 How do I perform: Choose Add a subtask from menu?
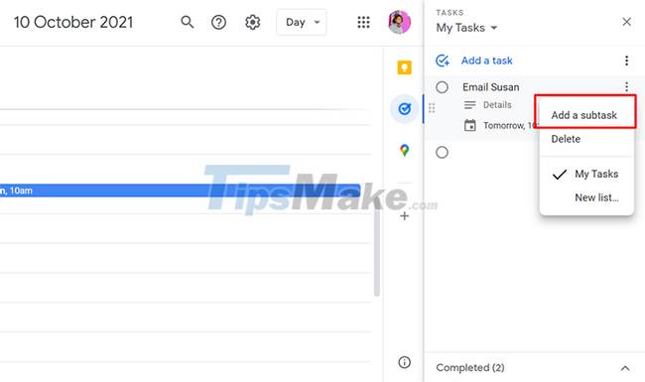pyautogui.click(x=586, y=115)
